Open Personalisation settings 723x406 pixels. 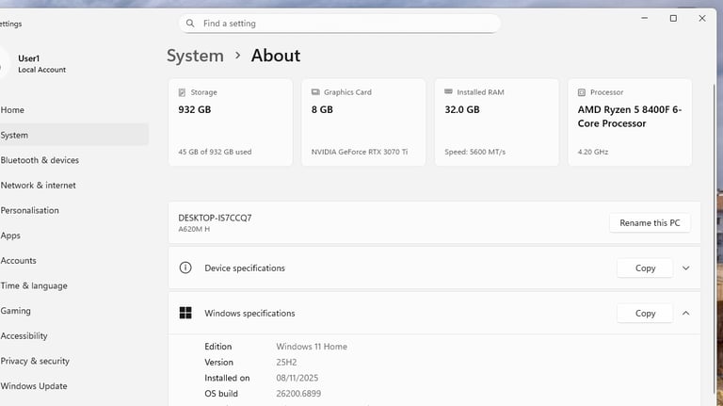click(73, 210)
